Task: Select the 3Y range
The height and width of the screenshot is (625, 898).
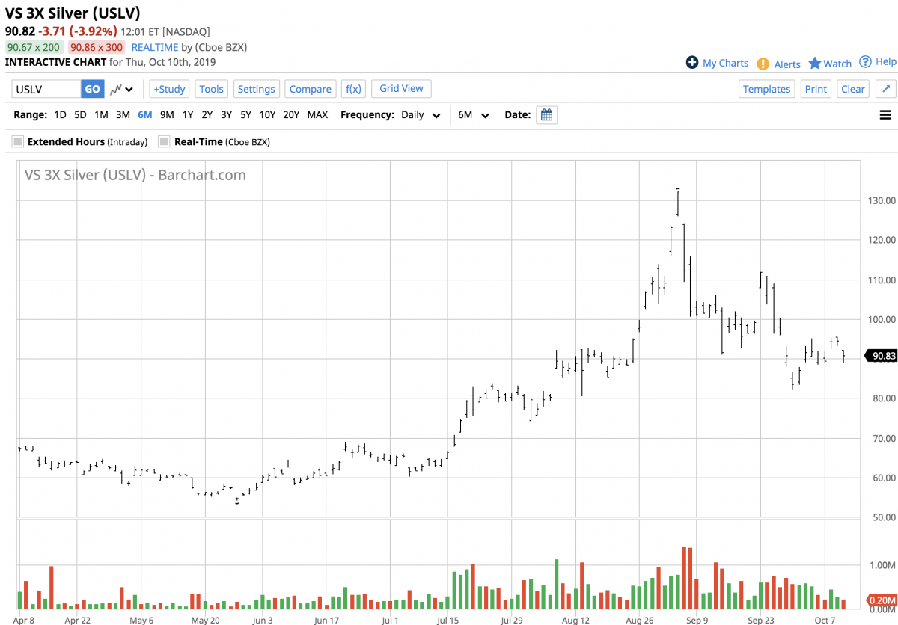Action: point(226,115)
